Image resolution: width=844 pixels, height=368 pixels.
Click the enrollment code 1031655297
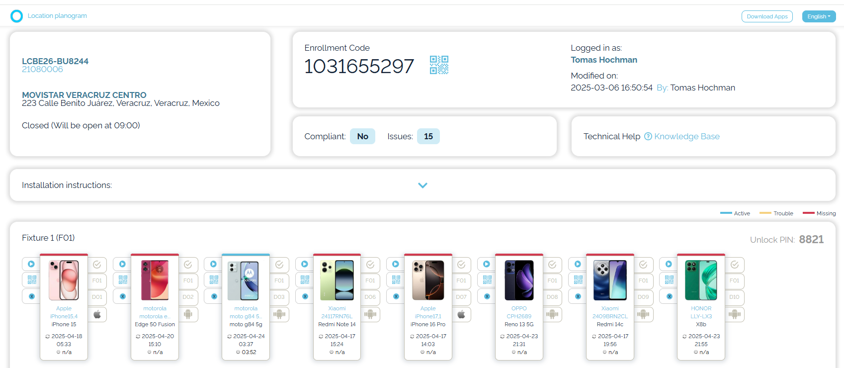coord(359,66)
